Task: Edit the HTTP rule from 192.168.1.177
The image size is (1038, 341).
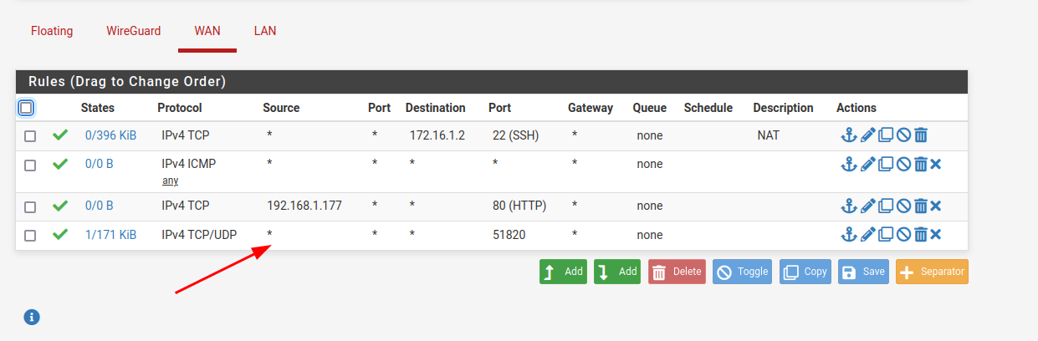Action: pyautogui.click(x=867, y=206)
